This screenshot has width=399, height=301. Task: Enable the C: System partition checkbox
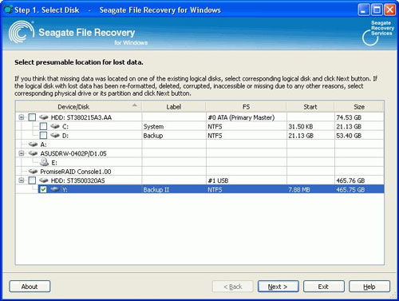click(43, 126)
